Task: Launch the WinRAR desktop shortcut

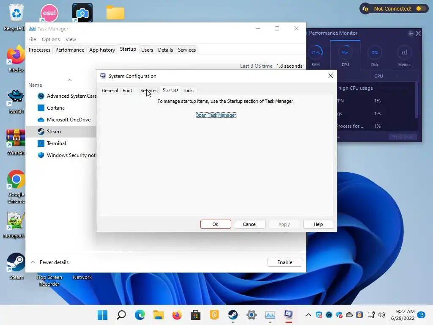Action: coord(16,142)
